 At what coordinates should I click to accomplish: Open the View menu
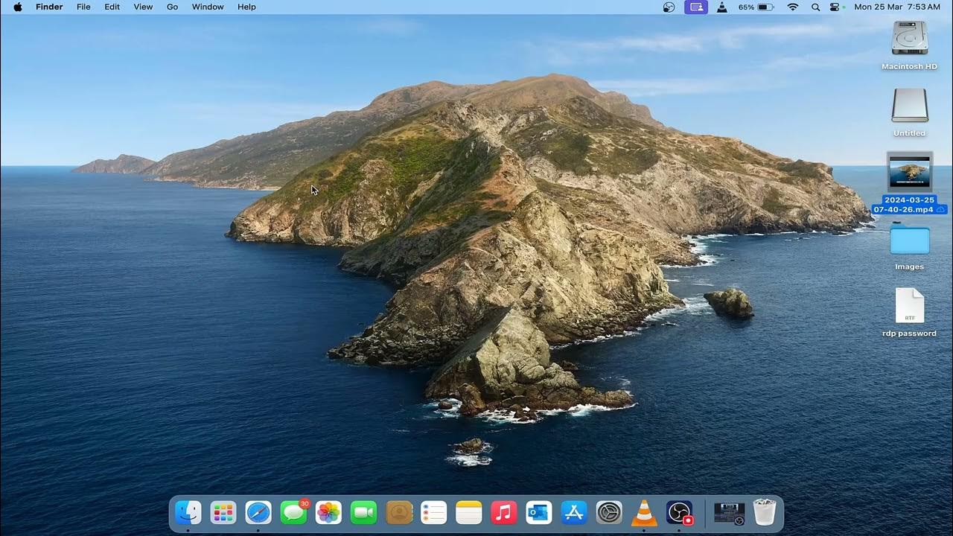tap(143, 7)
